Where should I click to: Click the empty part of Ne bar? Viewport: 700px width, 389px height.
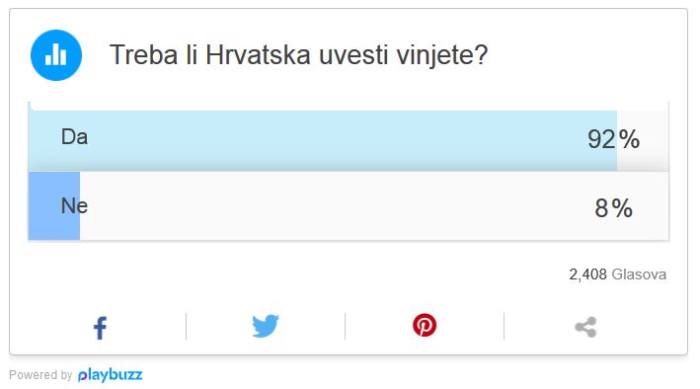[374, 206]
